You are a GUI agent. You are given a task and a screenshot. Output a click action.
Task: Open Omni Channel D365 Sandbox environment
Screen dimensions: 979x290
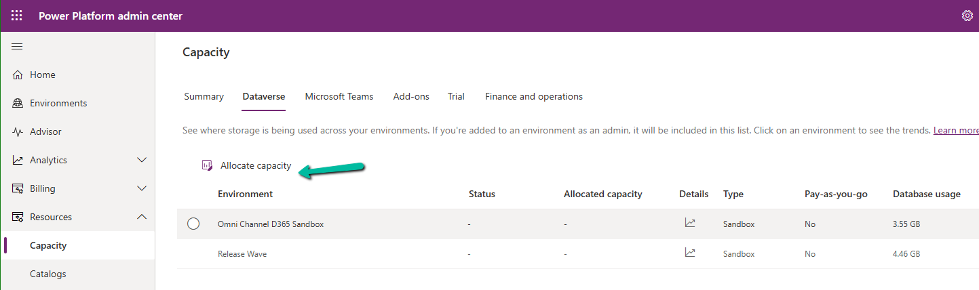tap(271, 224)
